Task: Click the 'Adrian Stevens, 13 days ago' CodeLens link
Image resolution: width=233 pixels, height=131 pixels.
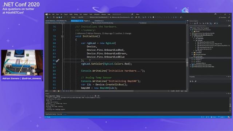Action: (100, 33)
